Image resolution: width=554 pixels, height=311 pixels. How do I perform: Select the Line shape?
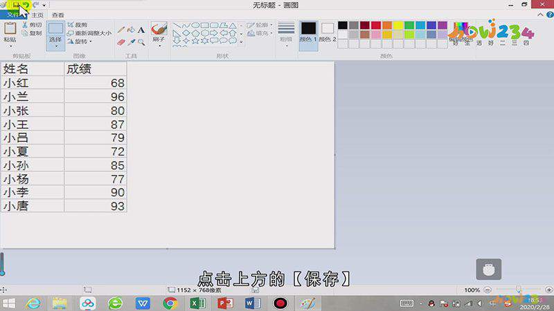[x=177, y=26]
